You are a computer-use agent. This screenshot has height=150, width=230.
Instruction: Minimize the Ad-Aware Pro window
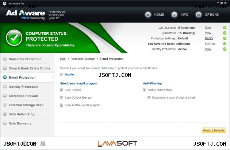point(218,3)
